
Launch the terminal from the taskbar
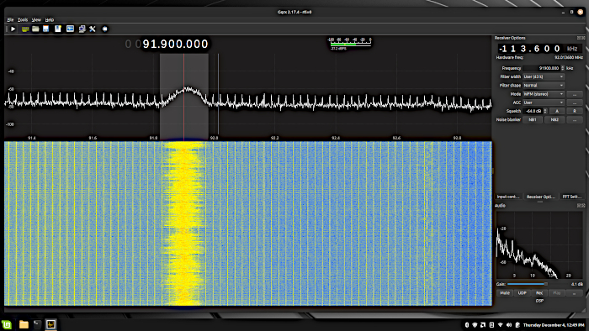point(37,324)
